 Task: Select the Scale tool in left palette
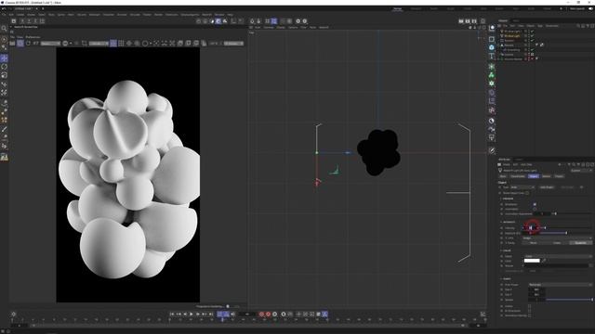point(4,75)
